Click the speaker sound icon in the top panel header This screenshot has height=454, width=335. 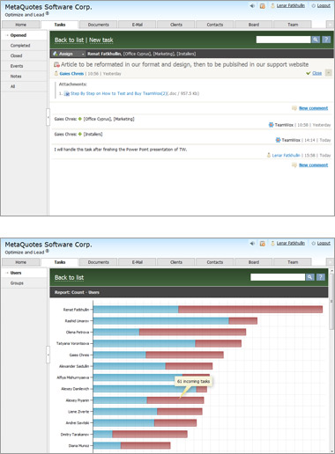tap(252, 5)
